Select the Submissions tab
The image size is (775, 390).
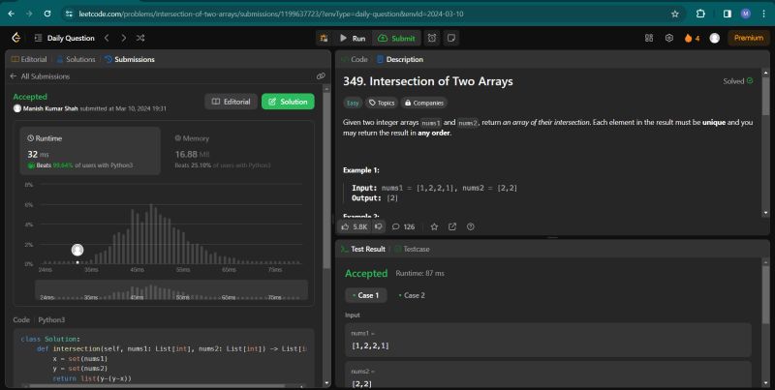[130, 59]
